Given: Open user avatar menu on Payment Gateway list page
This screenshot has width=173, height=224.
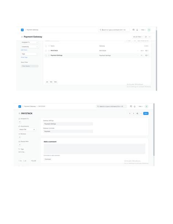Looking at the screenshot, I should click(x=149, y=30).
